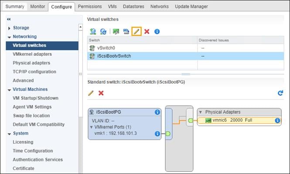Click red X under Standard switch heading
This screenshot has height=174, width=290.
[101, 93]
